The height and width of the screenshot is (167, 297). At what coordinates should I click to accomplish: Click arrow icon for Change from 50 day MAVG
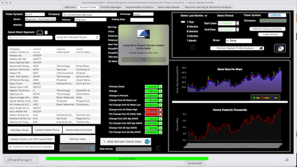point(160,128)
